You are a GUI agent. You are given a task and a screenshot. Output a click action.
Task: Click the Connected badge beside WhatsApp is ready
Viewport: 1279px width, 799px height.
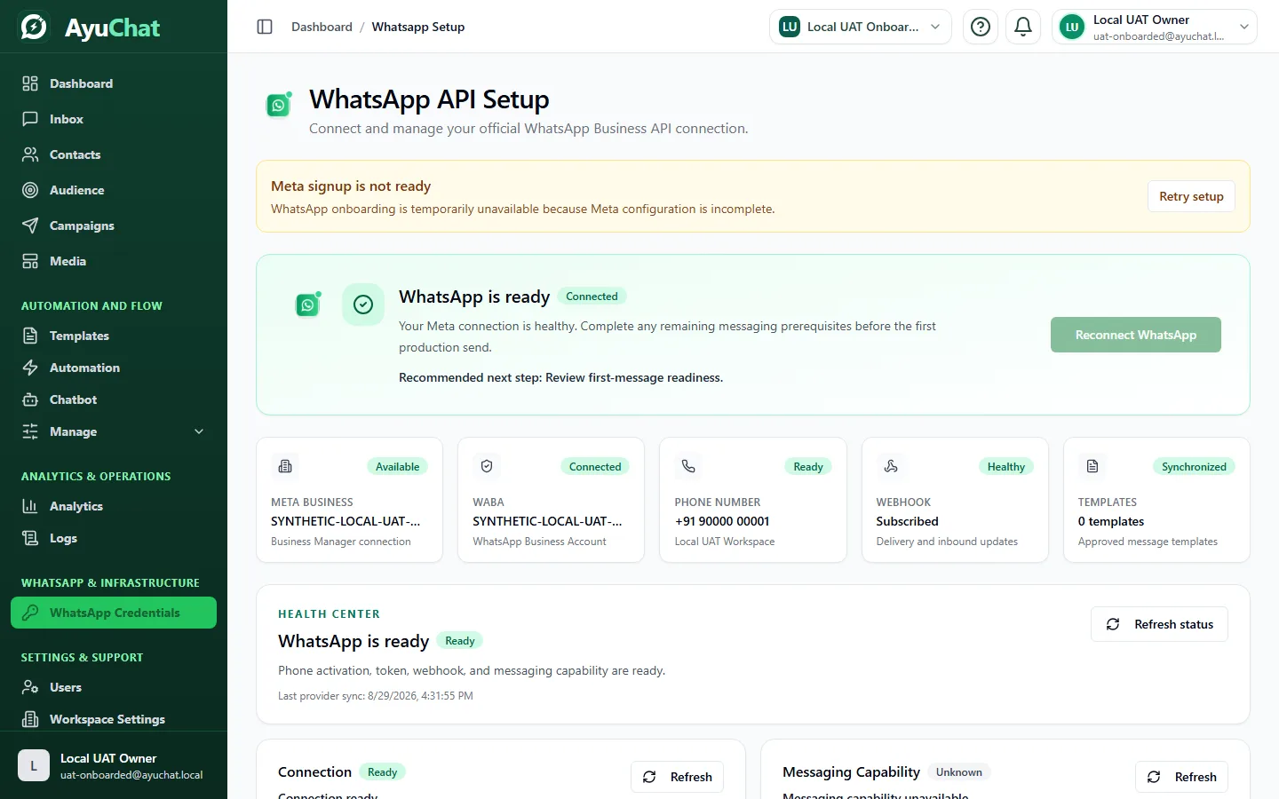(592, 297)
